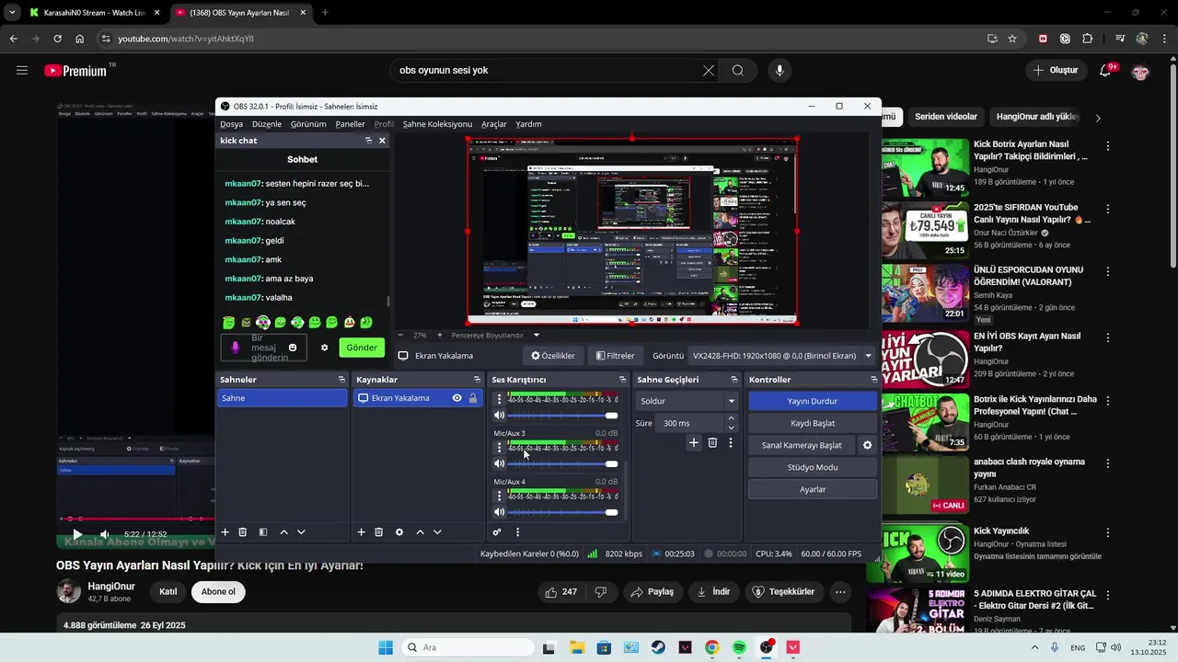Move the scene up in Sahneler

[x=283, y=532]
